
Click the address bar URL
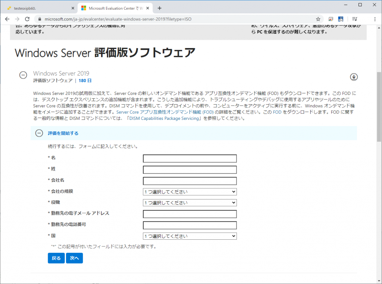tap(118, 19)
